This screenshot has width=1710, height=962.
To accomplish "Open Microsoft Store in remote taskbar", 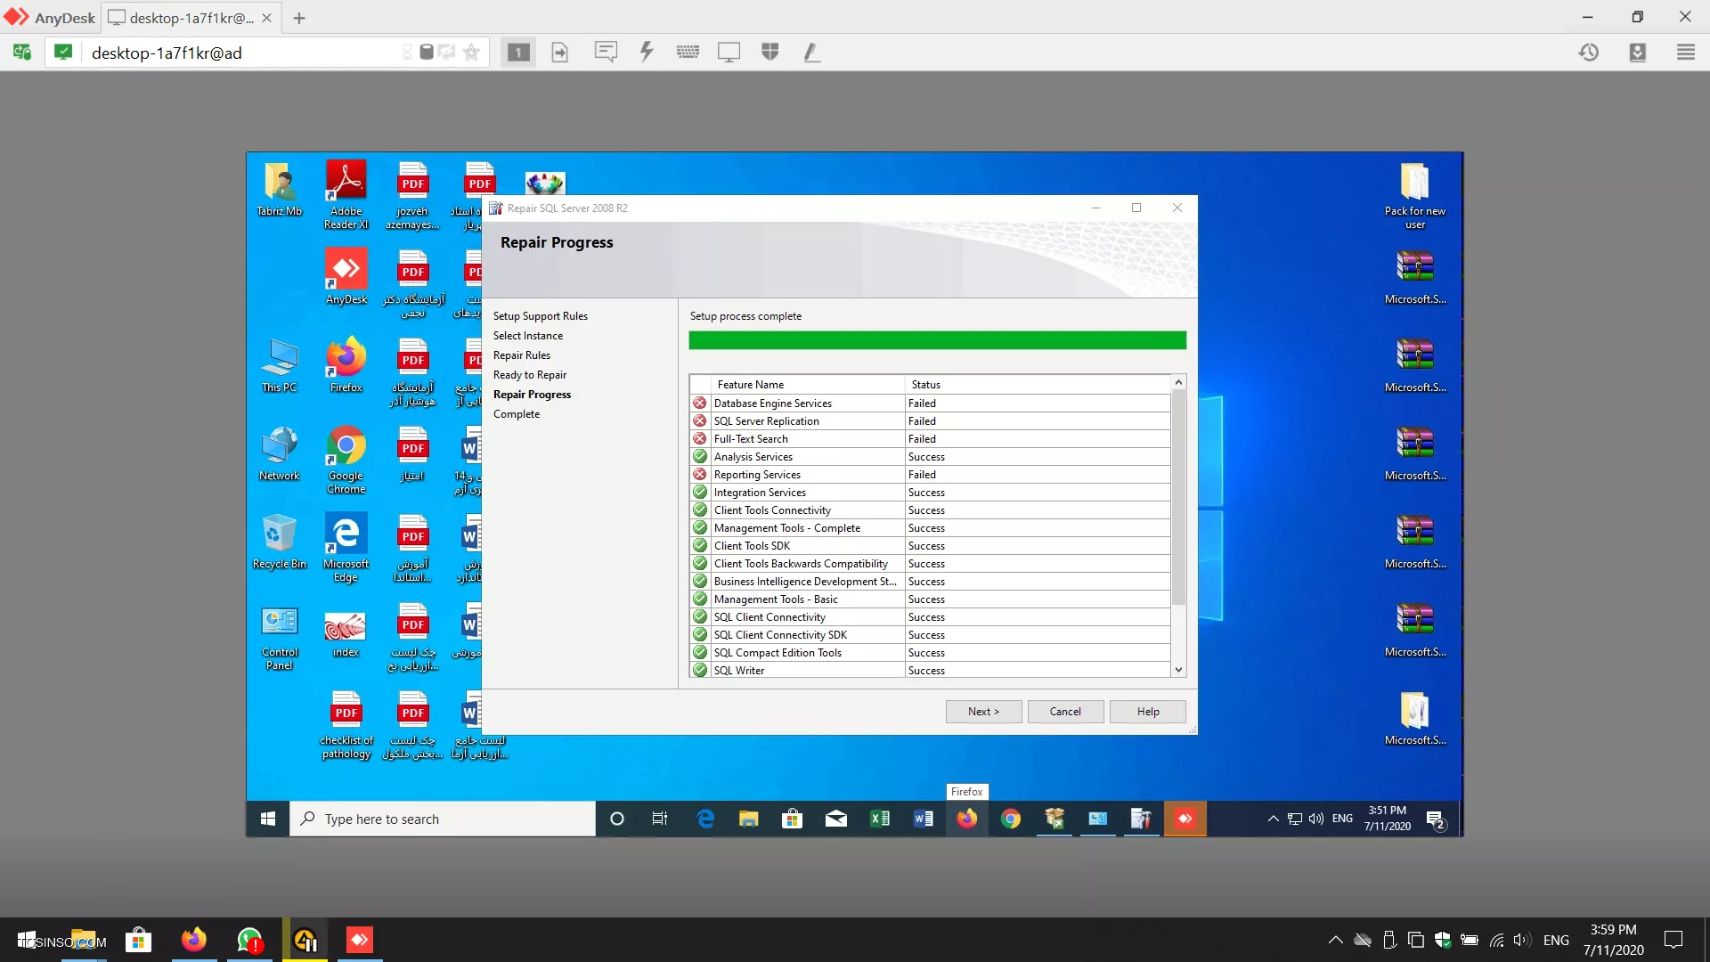I will [792, 819].
